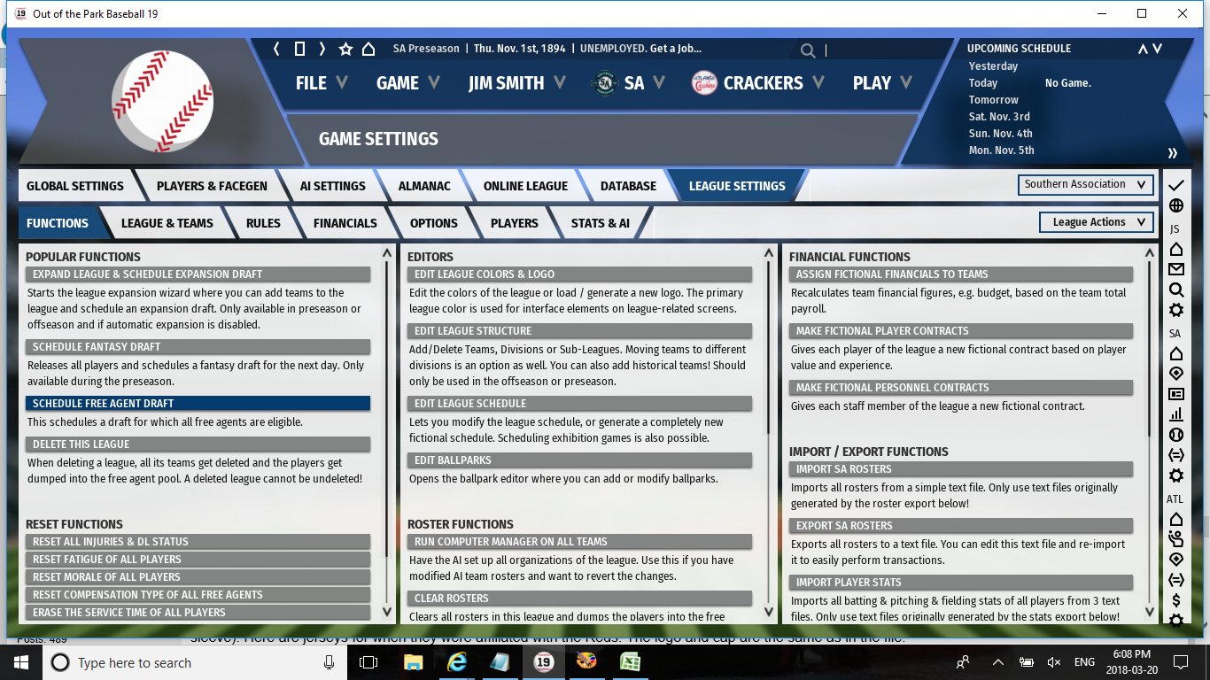Move upcoming schedule down with the down arrow
This screenshot has width=1210, height=680.
pyautogui.click(x=1157, y=49)
